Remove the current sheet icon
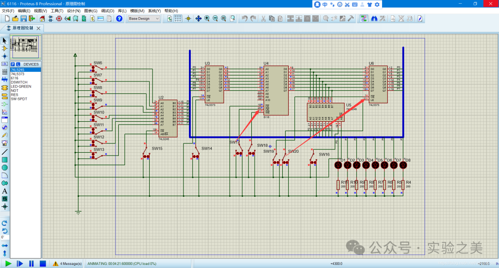This screenshot has height=268, width=499. pos(402,19)
